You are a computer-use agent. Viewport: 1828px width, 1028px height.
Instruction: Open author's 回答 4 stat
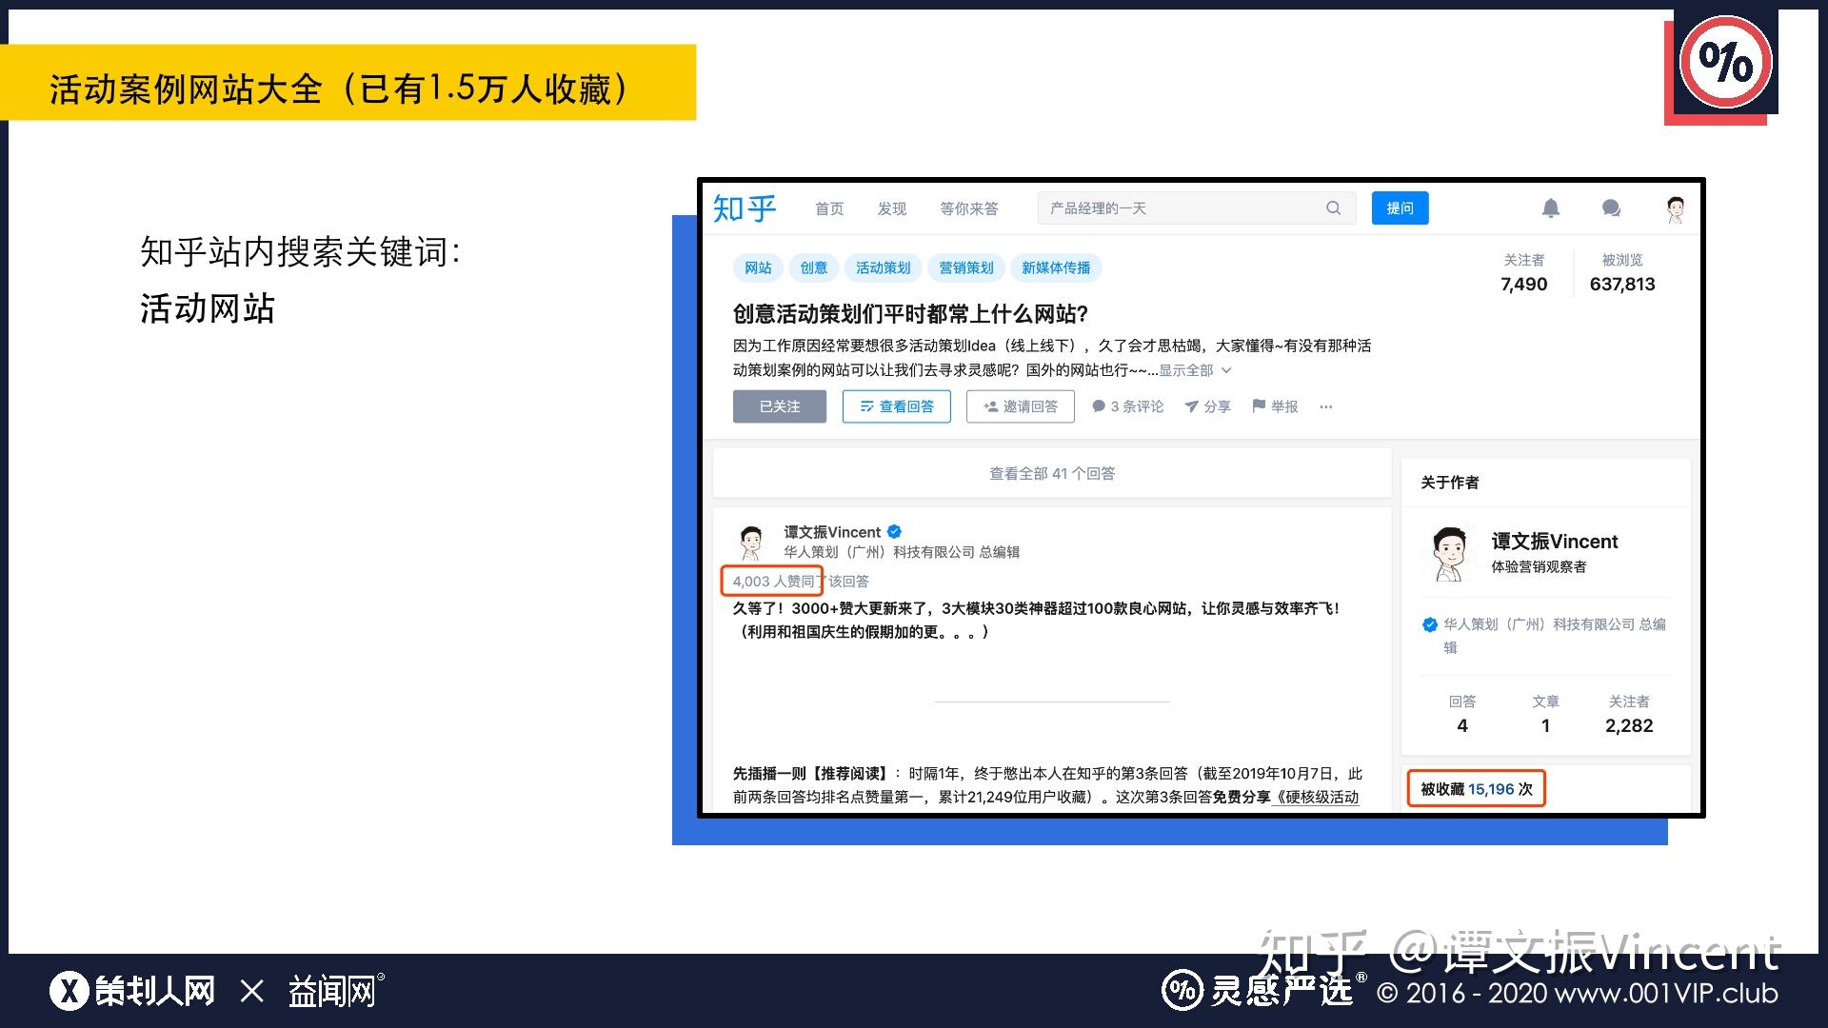(x=1462, y=714)
